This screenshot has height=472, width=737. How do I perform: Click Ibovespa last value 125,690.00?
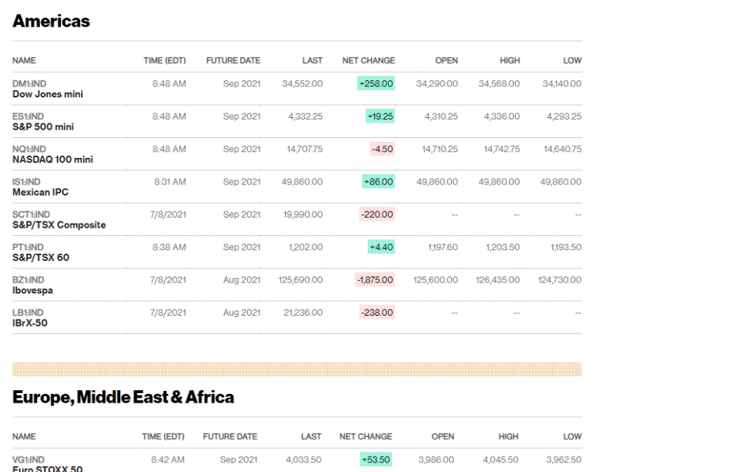(x=301, y=280)
